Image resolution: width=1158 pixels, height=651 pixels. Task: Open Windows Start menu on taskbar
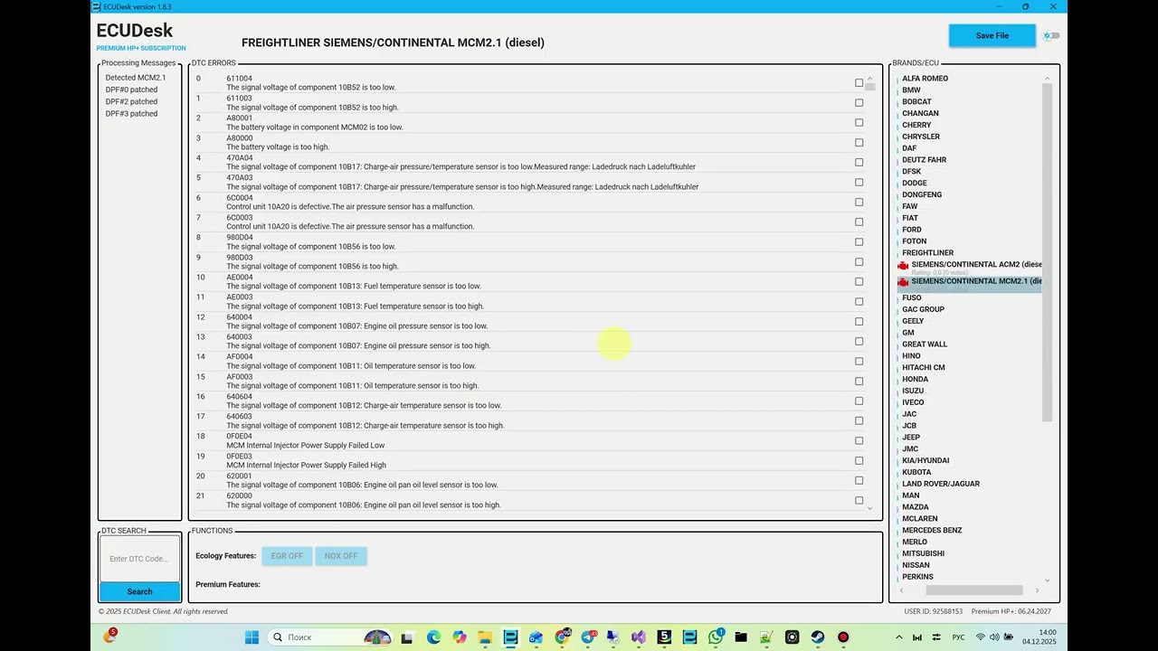coord(252,637)
